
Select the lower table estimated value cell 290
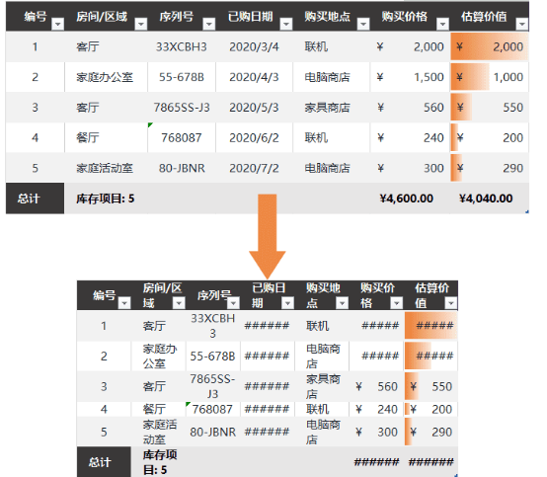coord(430,432)
